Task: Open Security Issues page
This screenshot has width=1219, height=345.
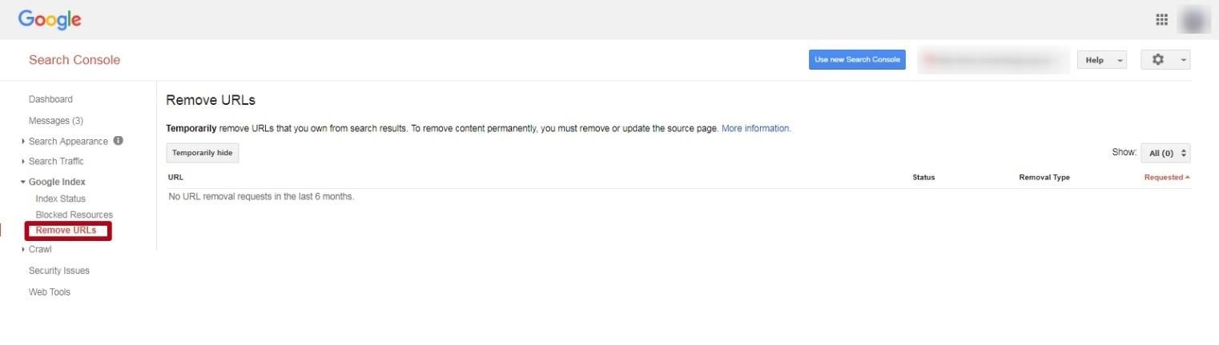Action: [x=59, y=271]
